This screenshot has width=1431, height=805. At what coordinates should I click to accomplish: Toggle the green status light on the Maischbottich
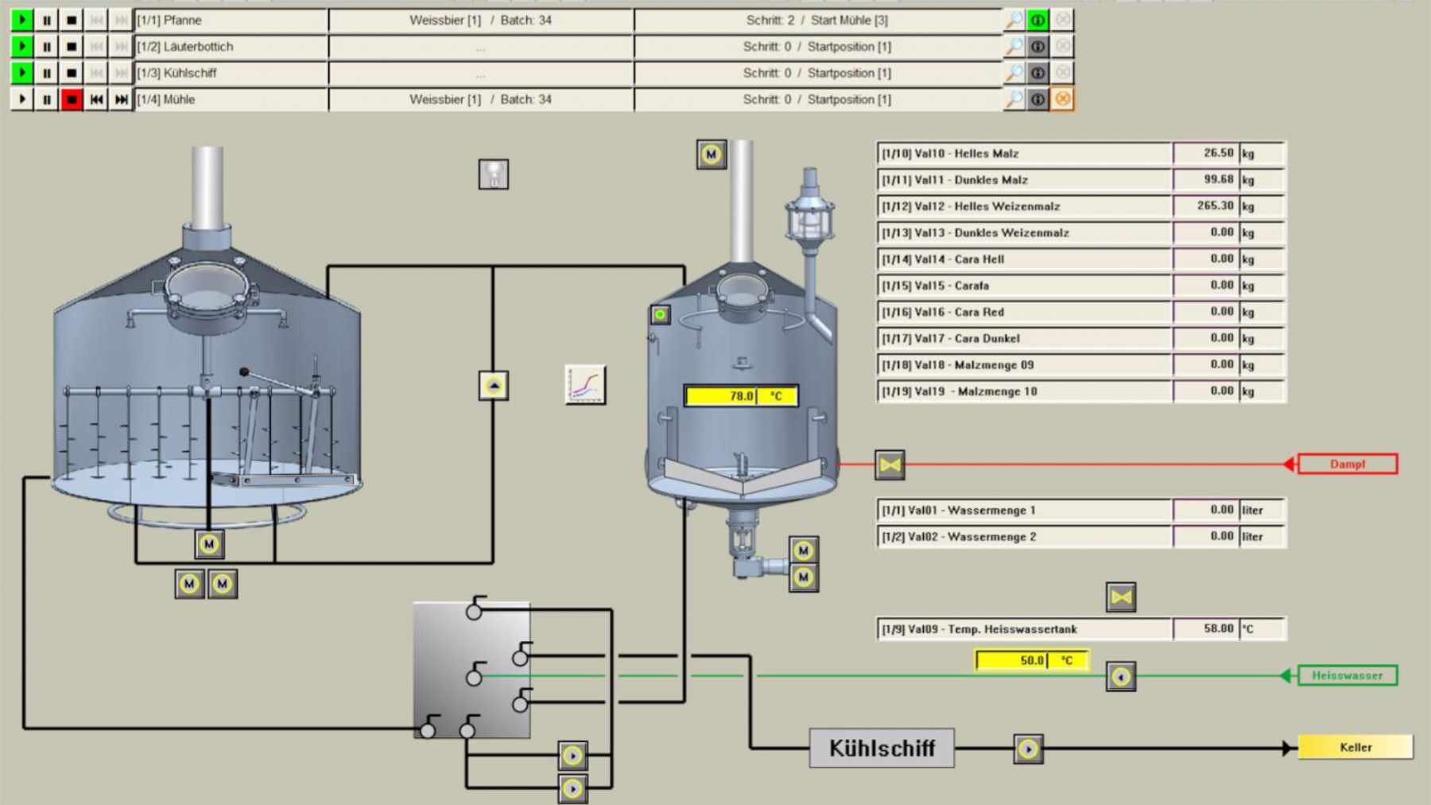coord(660,315)
